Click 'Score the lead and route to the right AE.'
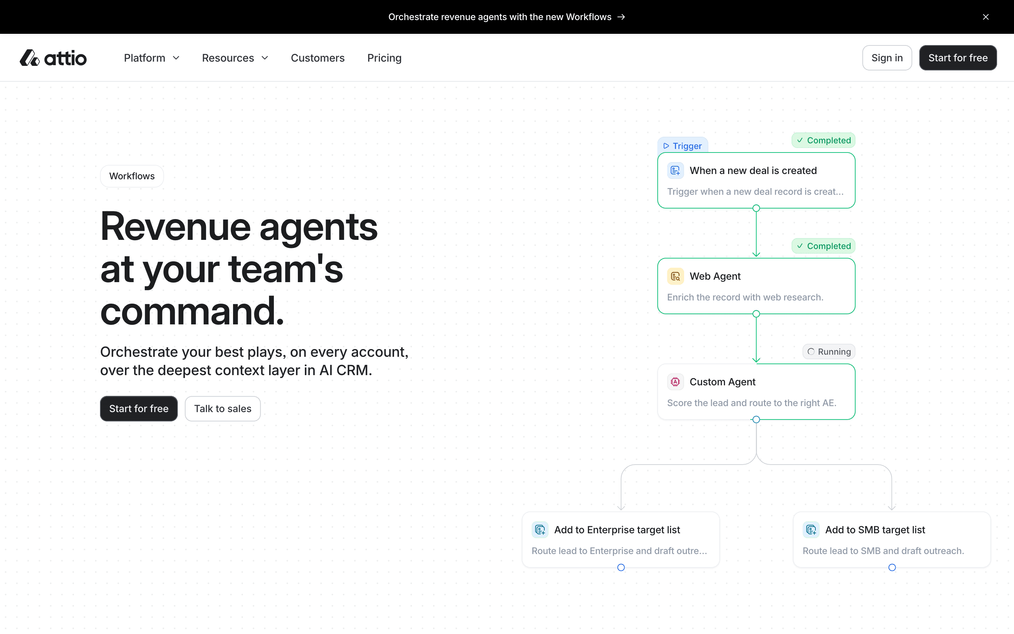 click(752, 403)
